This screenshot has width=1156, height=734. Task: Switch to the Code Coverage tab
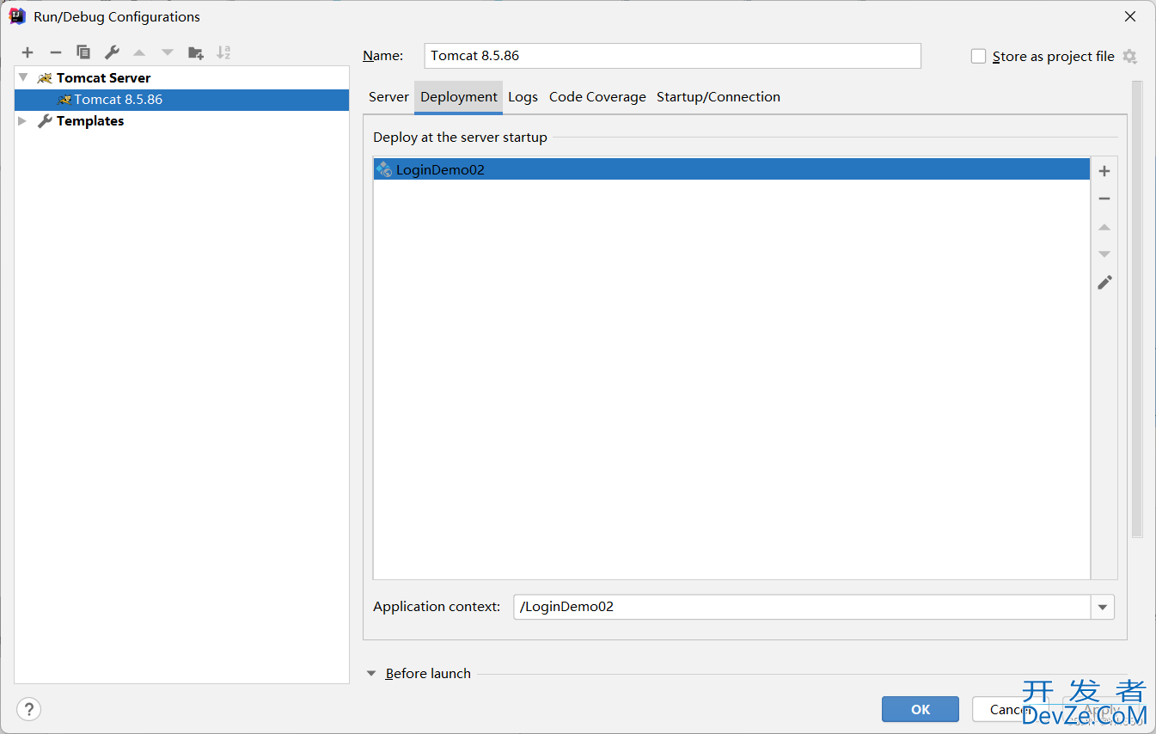click(x=597, y=97)
